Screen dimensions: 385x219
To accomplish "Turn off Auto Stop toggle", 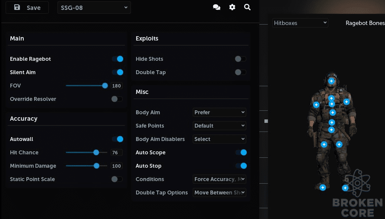I will (x=241, y=166).
